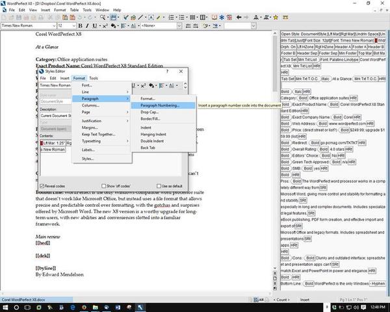The height and width of the screenshot is (312, 390).
Task: Expand the Line submenu
Action: [x=102, y=92]
